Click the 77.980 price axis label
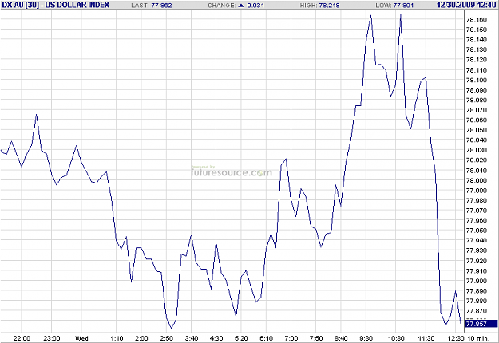 click(x=477, y=200)
